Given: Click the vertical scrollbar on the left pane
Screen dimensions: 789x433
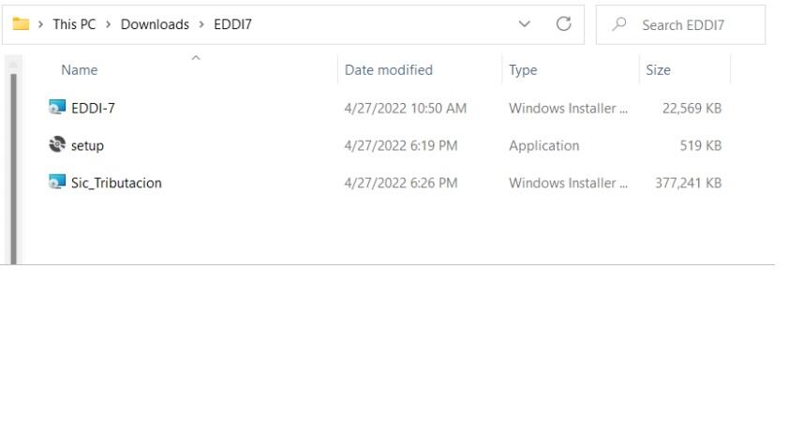Looking at the screenshot, I should [12, 159].
